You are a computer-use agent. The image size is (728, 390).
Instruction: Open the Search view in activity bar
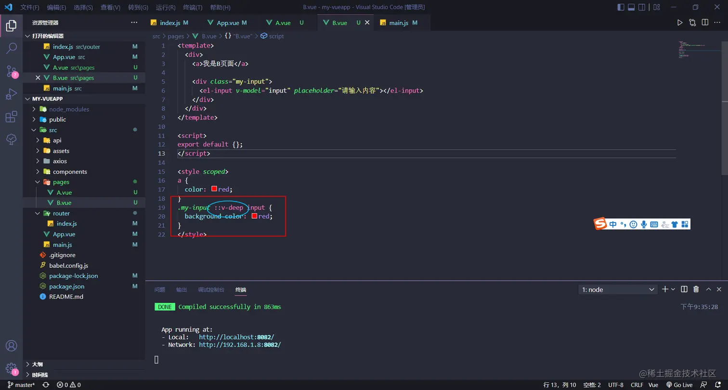[11, 49]
